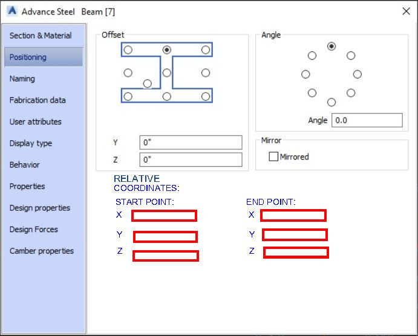The image size is (418, 336).
Task: Click the Advance Steel logo icon
Action: [x=12, y=11]
